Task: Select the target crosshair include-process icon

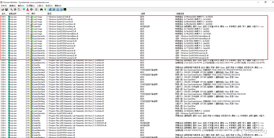Action: click(x=31, y=9)
